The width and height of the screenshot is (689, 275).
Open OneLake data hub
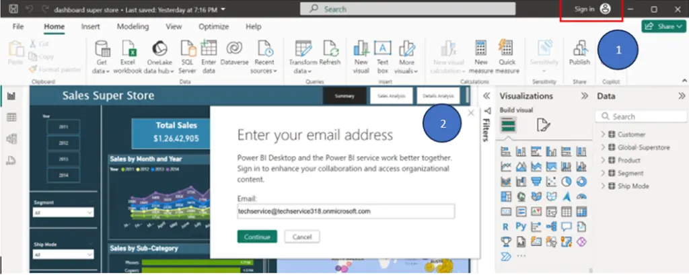[x=160, y=57]
